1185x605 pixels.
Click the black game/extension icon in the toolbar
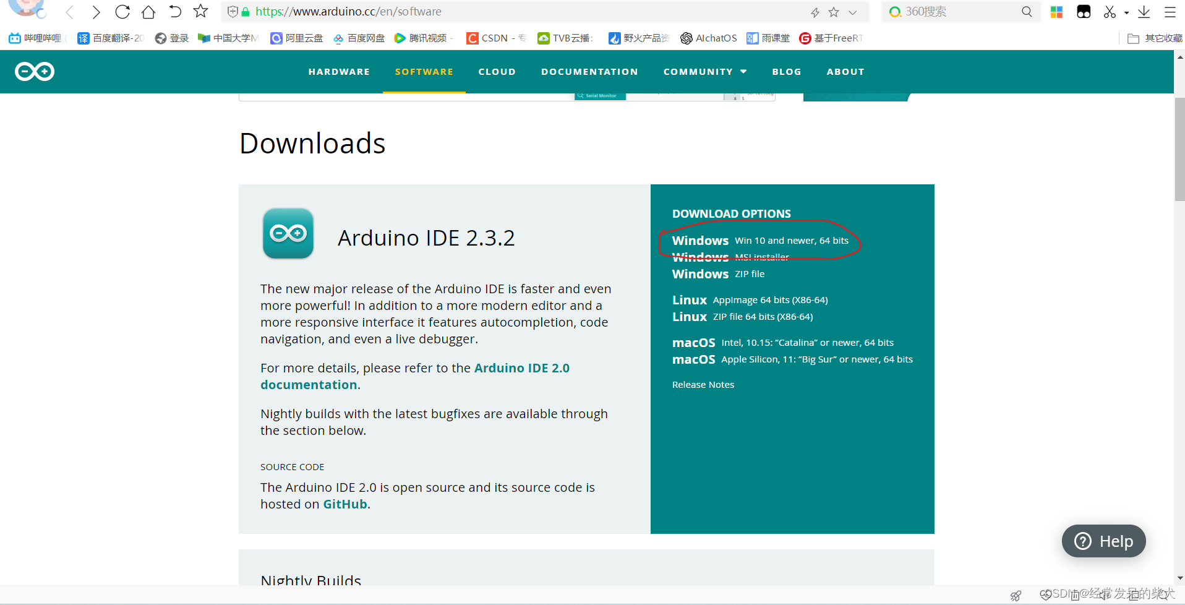pyautogui.click(x=1084, y=12)
